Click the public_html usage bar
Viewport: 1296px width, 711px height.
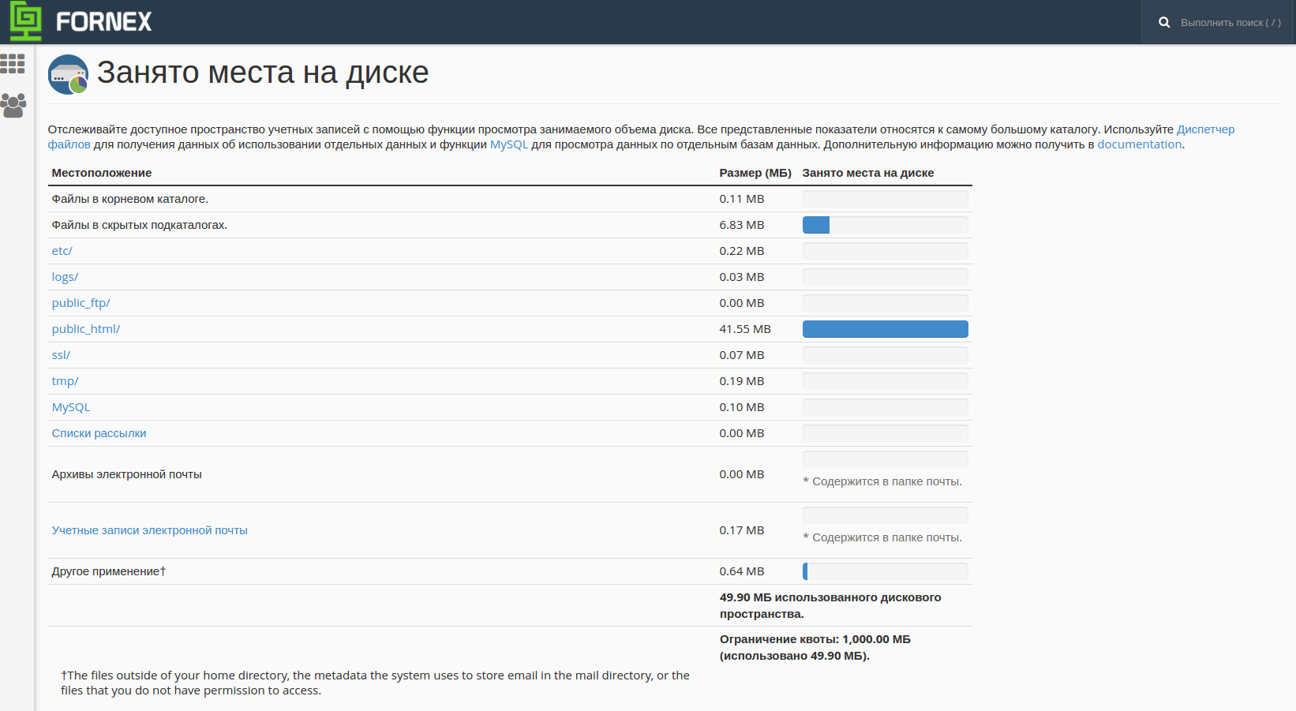click(886, 329)
